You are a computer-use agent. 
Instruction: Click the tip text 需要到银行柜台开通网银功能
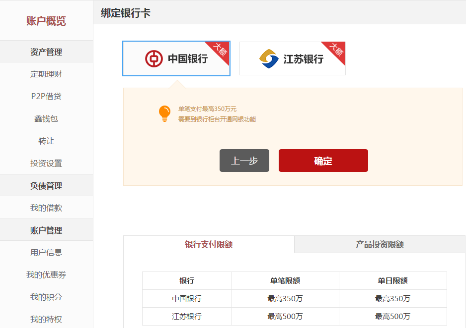coord(217,119)
